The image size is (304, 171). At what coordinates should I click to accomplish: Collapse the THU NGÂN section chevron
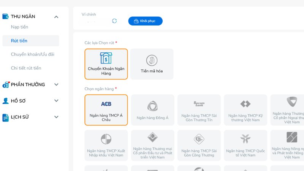click(x=56, y=17)
